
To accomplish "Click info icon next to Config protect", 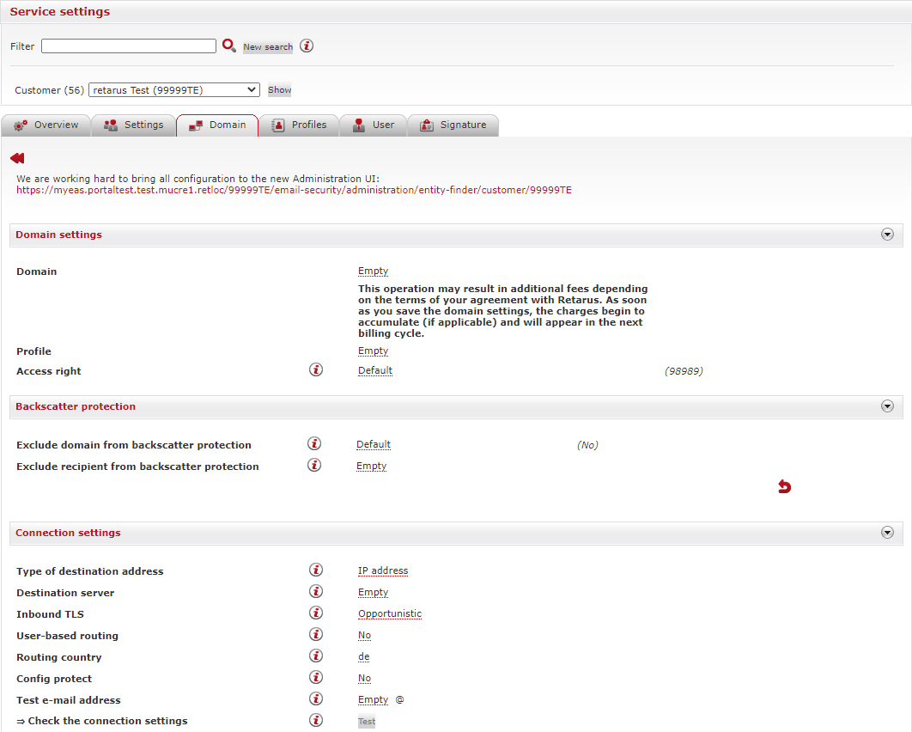I will (x=316, y=678).
